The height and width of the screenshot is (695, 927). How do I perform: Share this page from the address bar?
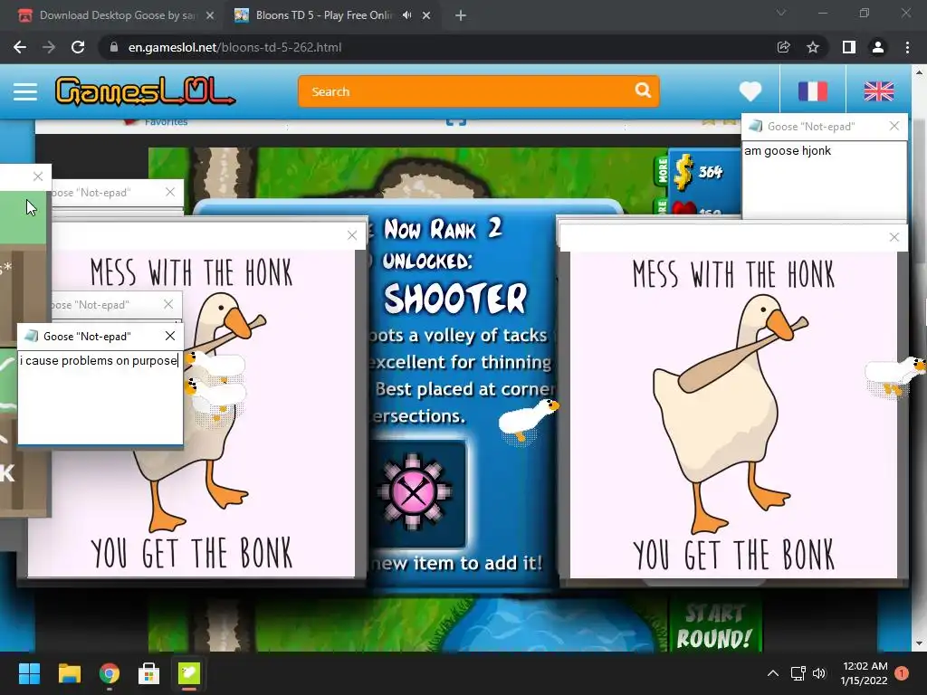(783, 47)
